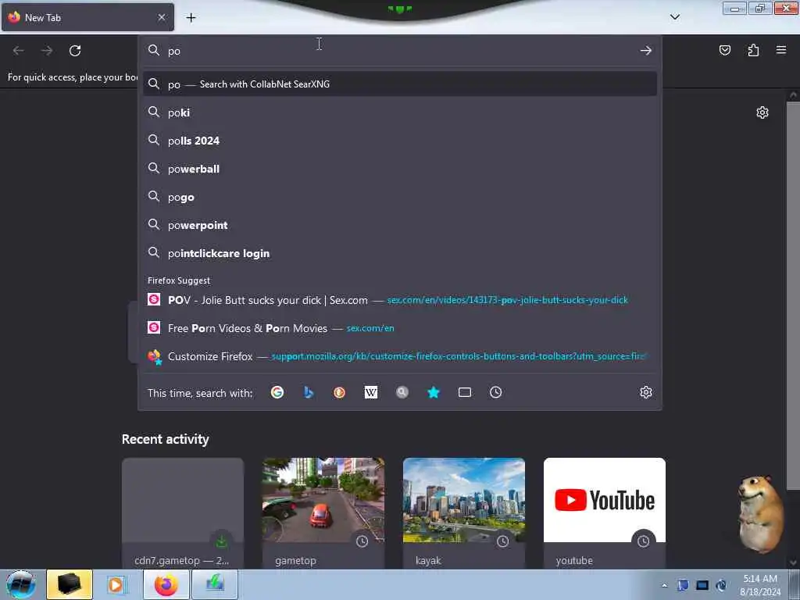Open the Firefox application menu
The height and width of the screenshot is (600, 800).
[781, 50]
